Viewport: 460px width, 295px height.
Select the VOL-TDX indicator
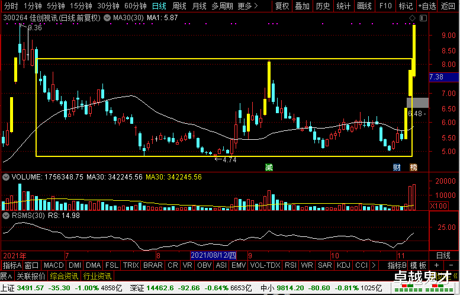pos(265,265)
